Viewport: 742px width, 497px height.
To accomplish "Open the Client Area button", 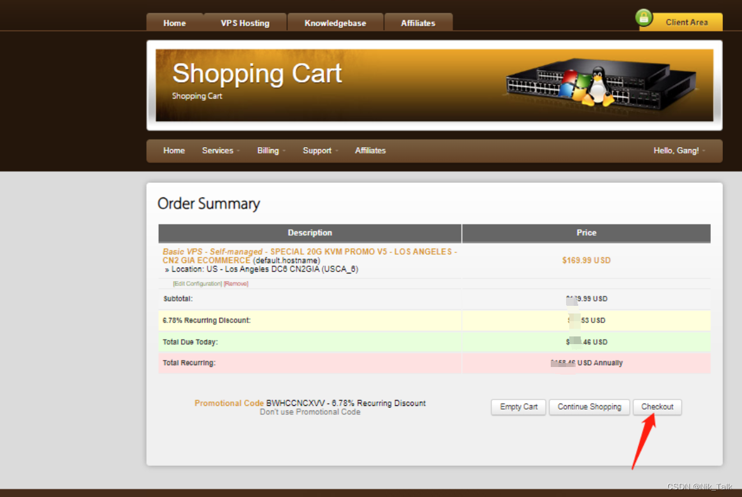I will tap(686, 22).
